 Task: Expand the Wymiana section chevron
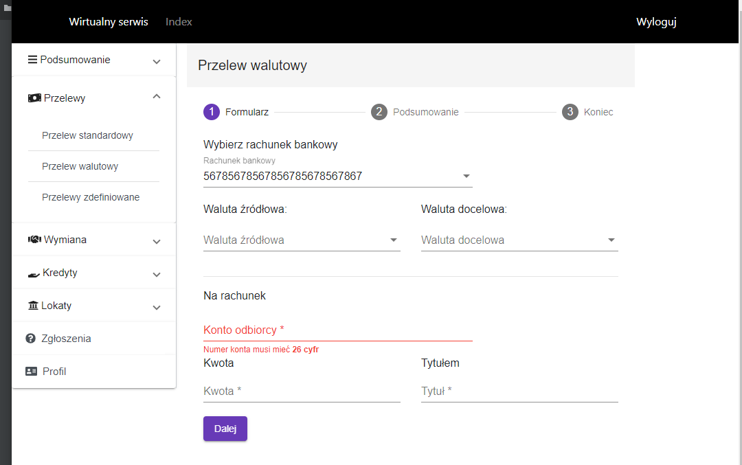[x=157, y=242]
